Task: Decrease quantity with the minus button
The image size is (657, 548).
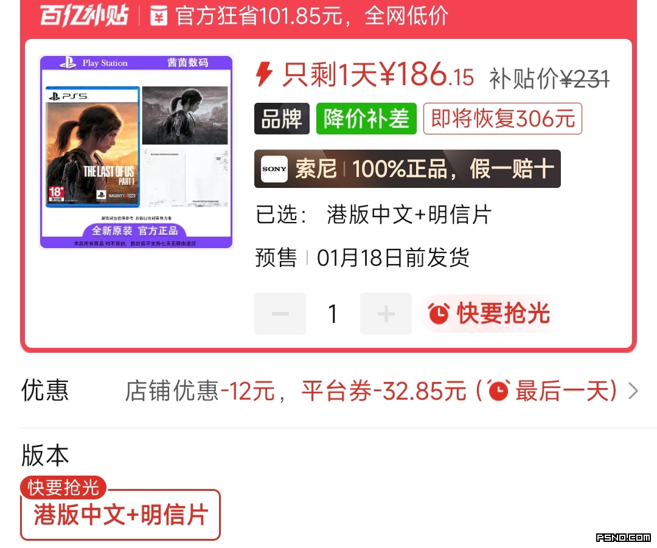Action: [x=280, y=313]
